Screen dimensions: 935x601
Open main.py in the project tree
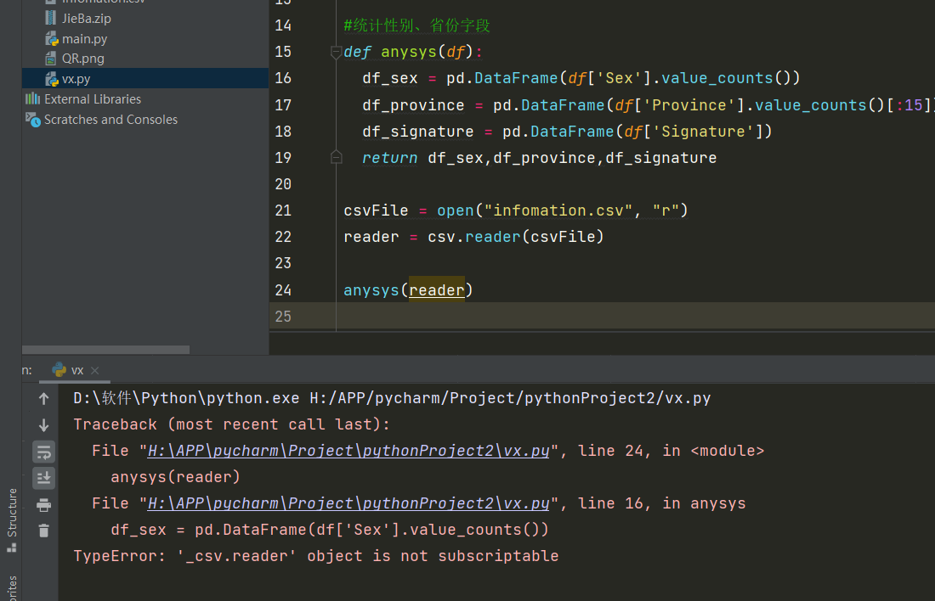(x=83, y=39)
